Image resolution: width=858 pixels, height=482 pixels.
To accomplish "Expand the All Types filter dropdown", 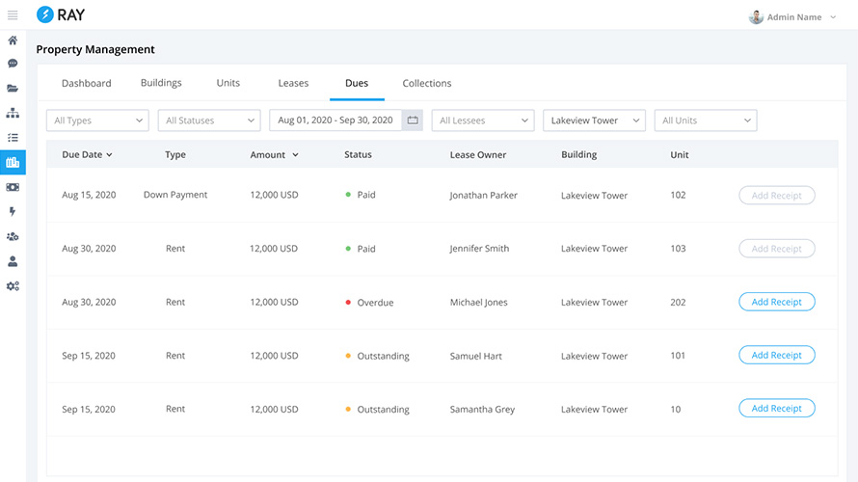I will [96, 120].
